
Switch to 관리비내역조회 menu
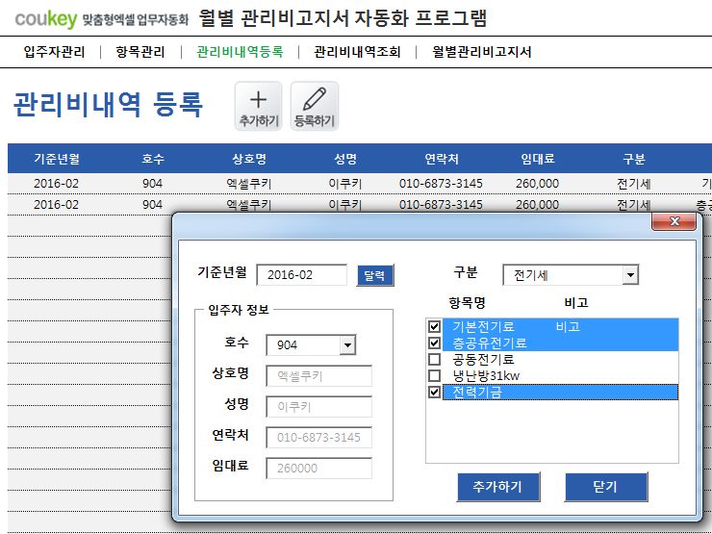click(x=357, y=52)
